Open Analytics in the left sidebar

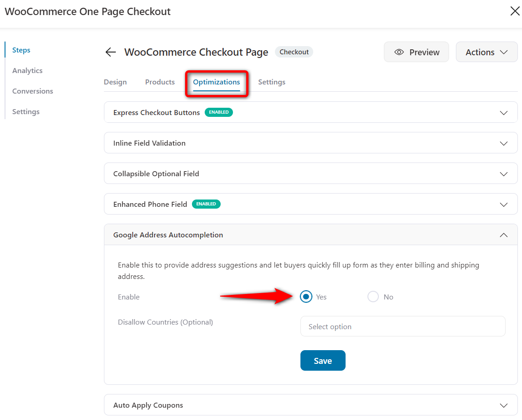(27, 71)
